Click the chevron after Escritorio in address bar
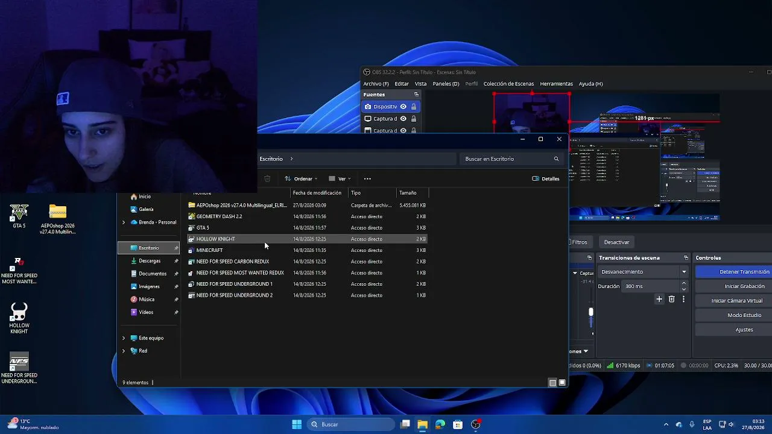The image size is (772, 434). coord(291,159)
